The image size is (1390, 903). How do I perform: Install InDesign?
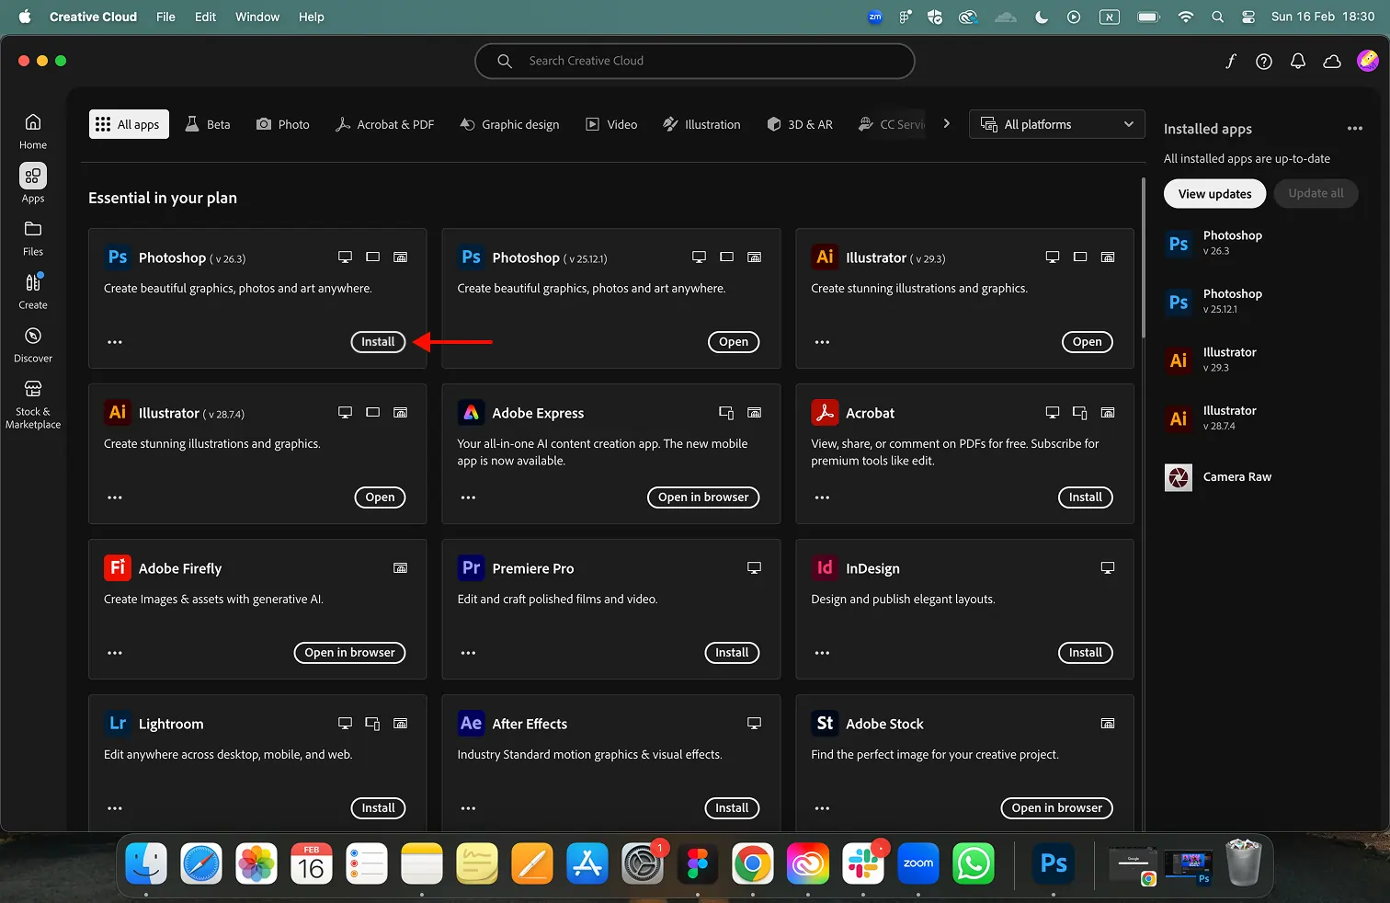tap(1086, 653)
